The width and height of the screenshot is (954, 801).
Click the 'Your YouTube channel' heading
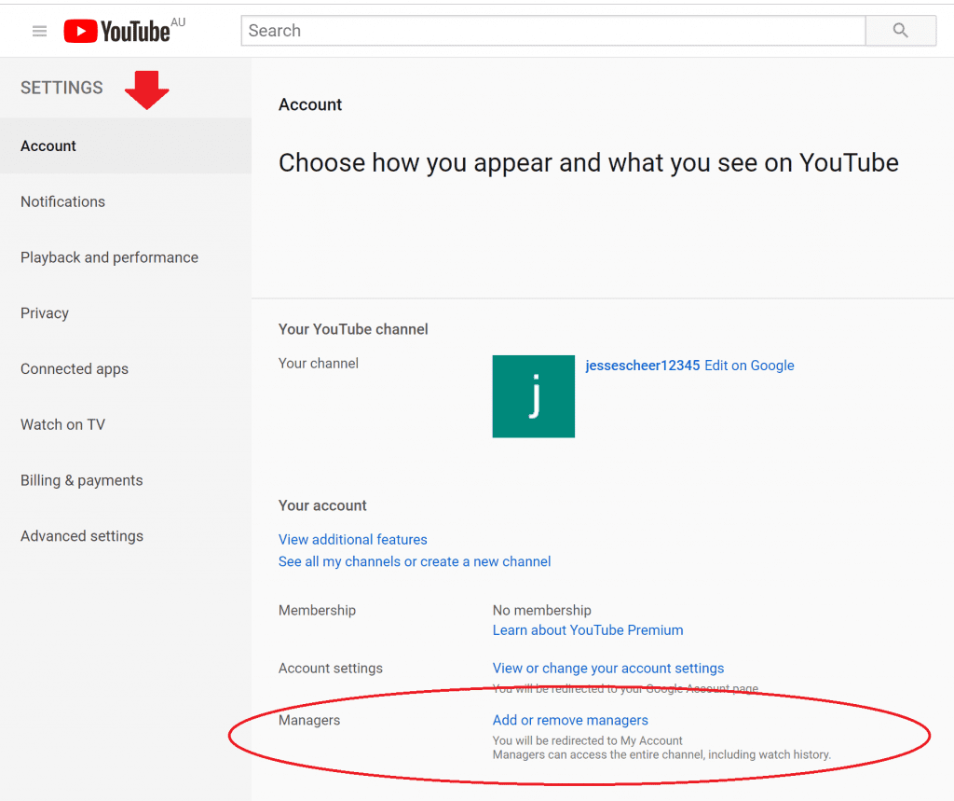353,329
